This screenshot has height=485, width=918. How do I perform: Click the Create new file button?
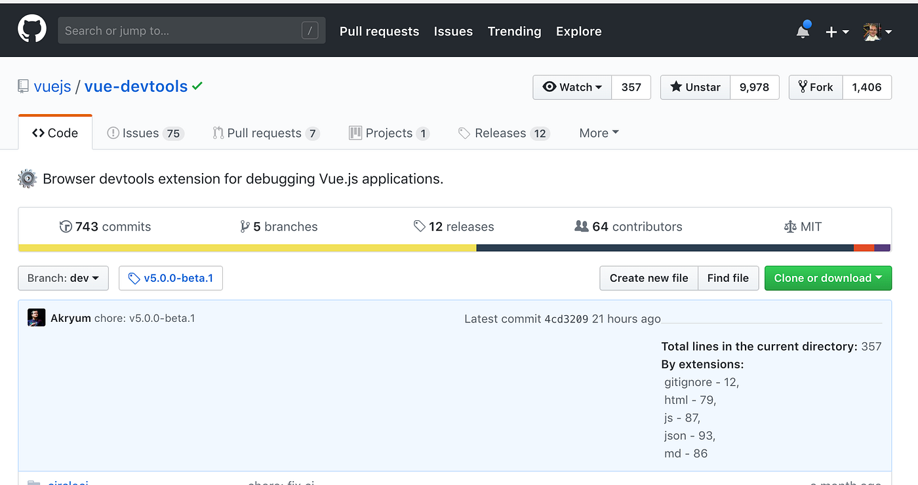pos(649,278)
